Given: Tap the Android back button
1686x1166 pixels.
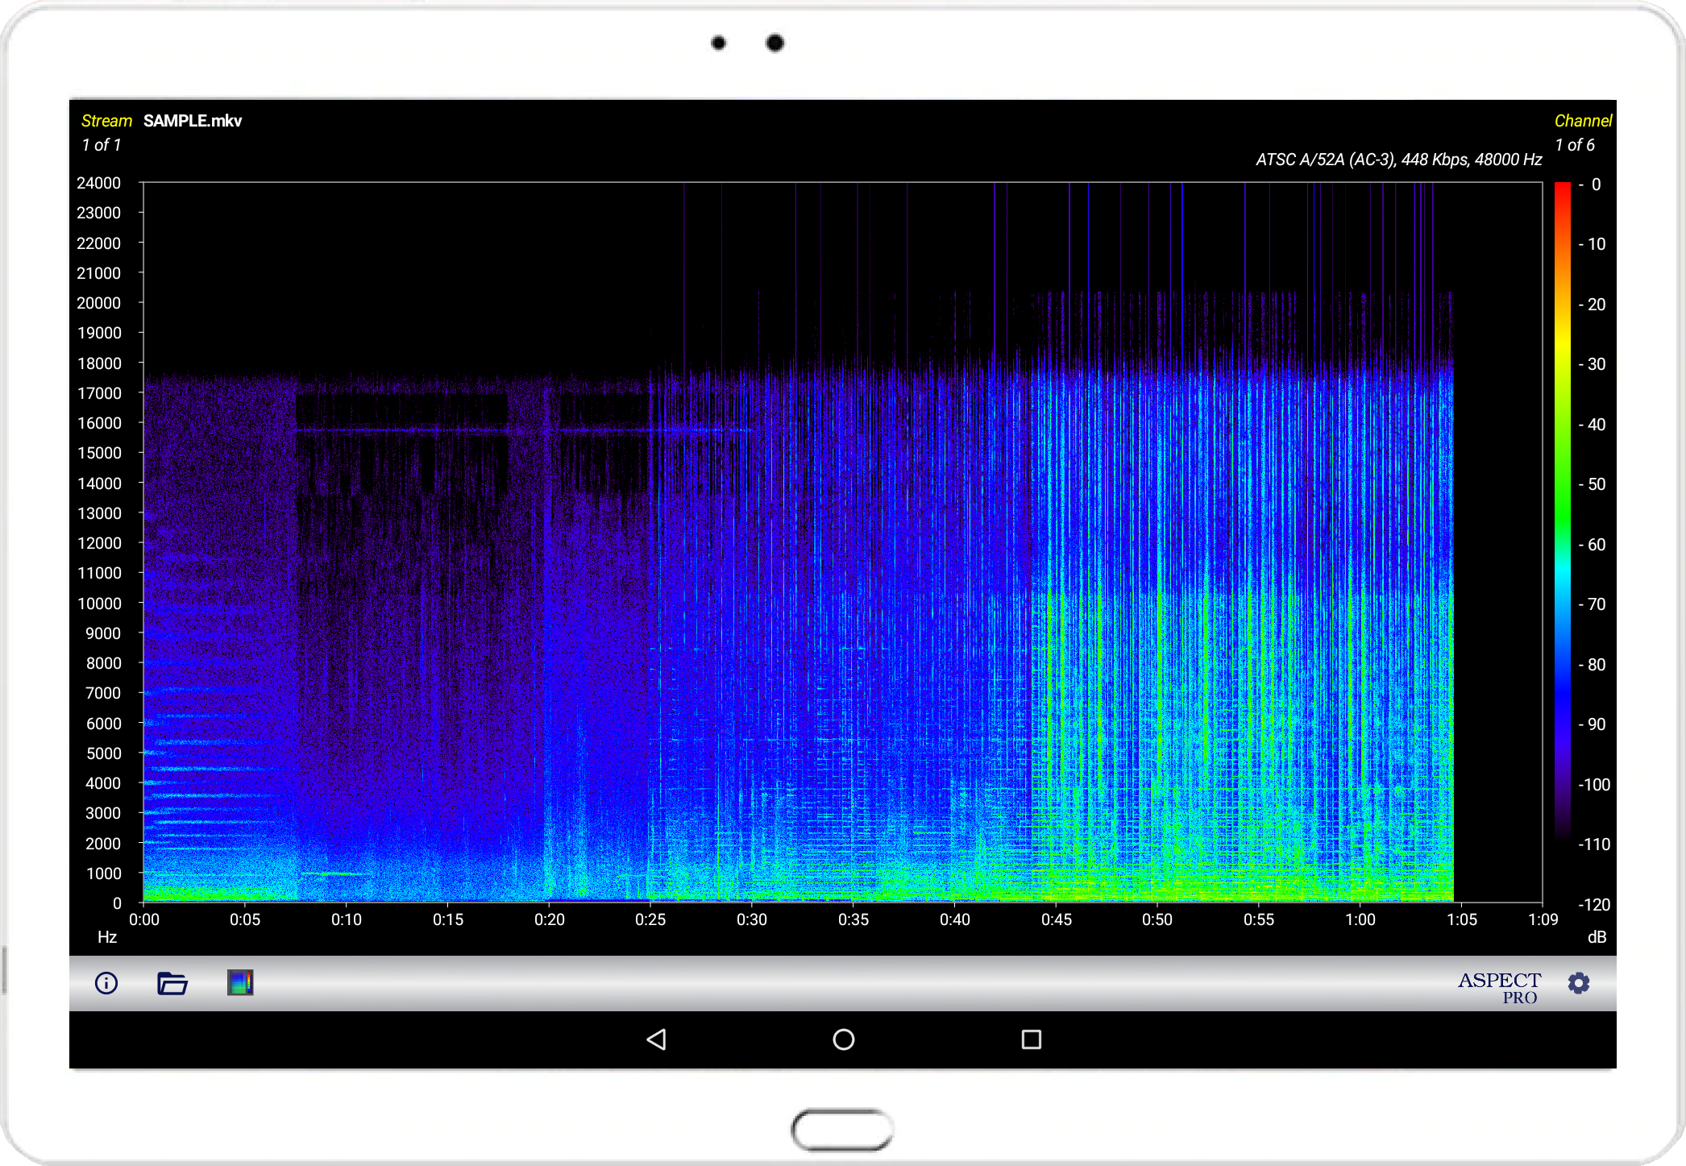Looking at the screenshot, I should coord(657,1039).
